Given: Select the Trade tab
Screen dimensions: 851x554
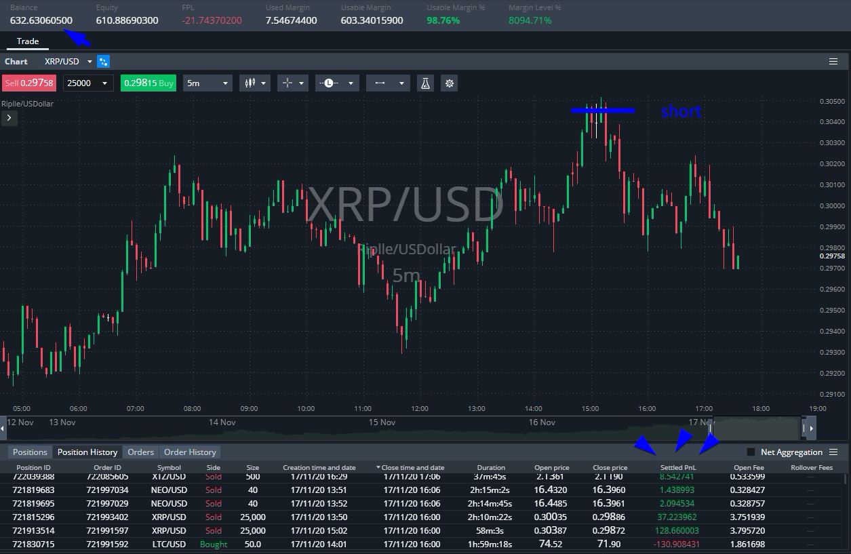Looking at the screenshot, I should pos(28,41).
